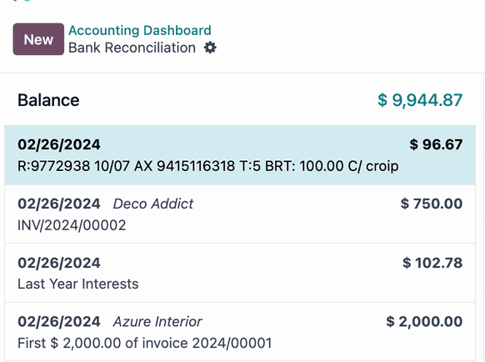Click the $ 750.00 amount

[x=432, y=204]
